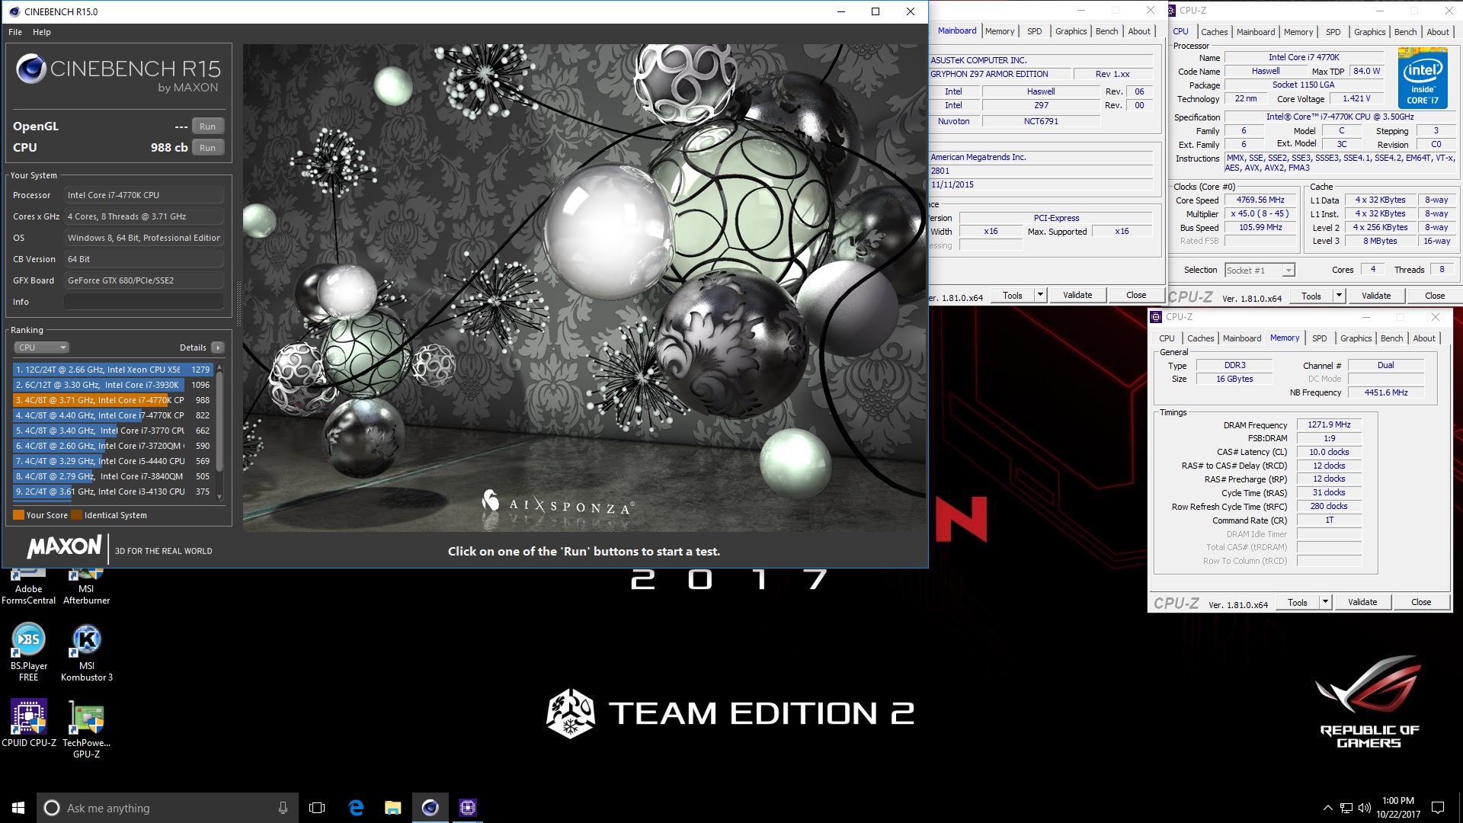Viewport: 1463px width, 823px height.
Task: Open Tools dropdown arrow in Memory CPU-Z window
Action: [1325, 602]
